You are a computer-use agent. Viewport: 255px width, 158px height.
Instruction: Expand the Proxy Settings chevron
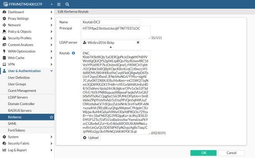(x=51, y=18)
